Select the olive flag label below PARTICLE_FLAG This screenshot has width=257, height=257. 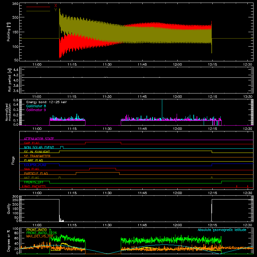31,178
